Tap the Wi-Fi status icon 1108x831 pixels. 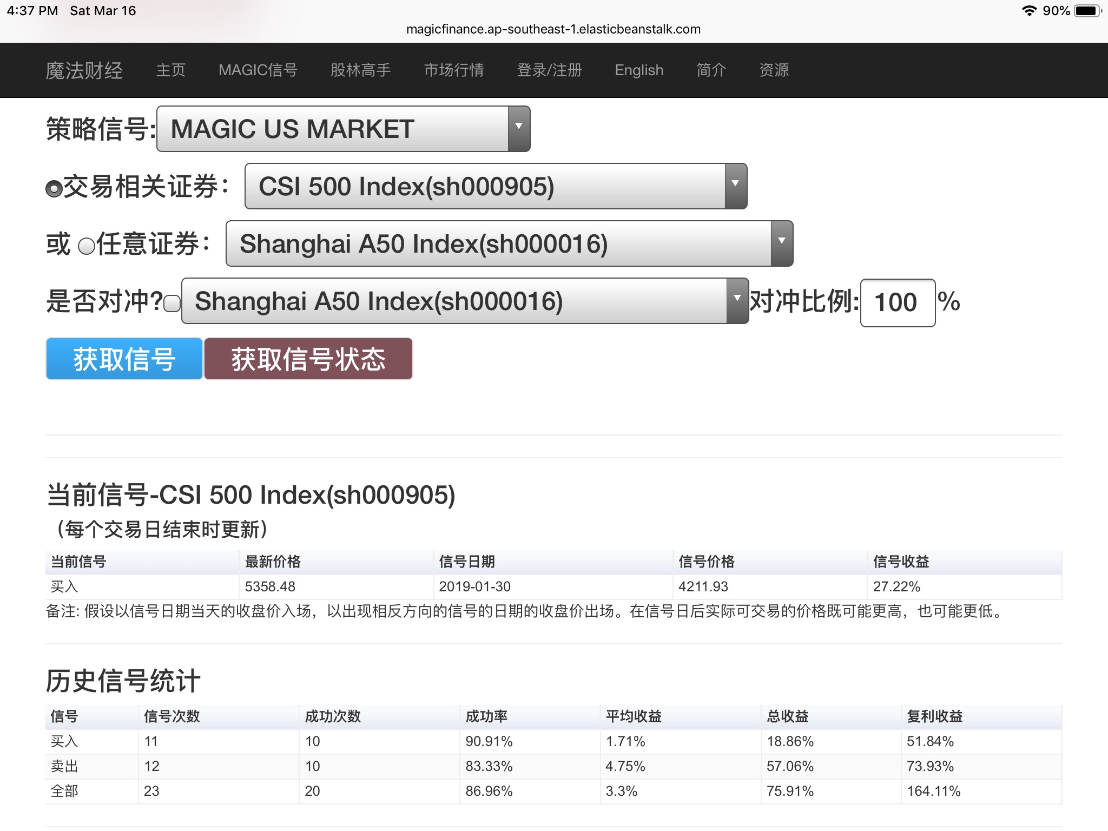(x=1029, y=11)
